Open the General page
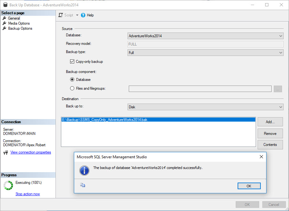The width and height of the screenshot is (289, 211). click(x=14, y=18)
